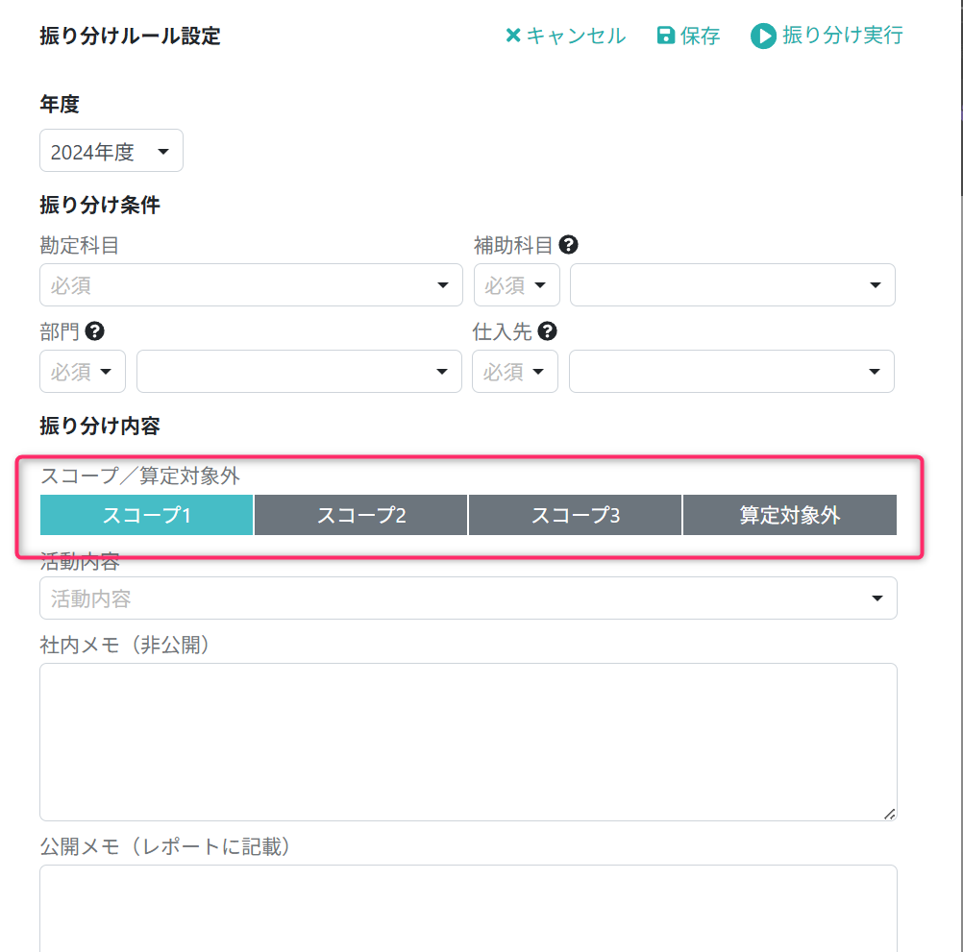Select the スコープ3 toggle button
The height and width of the screenshot is (952, 963).
(x=575, y=515)
